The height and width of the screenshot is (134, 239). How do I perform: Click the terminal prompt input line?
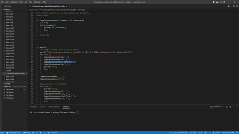pos(54,112)
